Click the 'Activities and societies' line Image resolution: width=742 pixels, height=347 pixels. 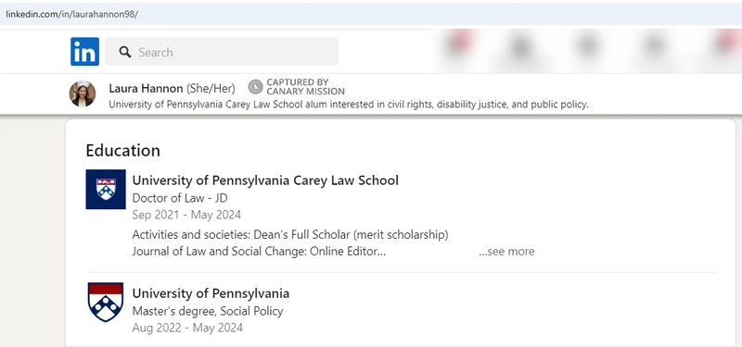[290, 235]
